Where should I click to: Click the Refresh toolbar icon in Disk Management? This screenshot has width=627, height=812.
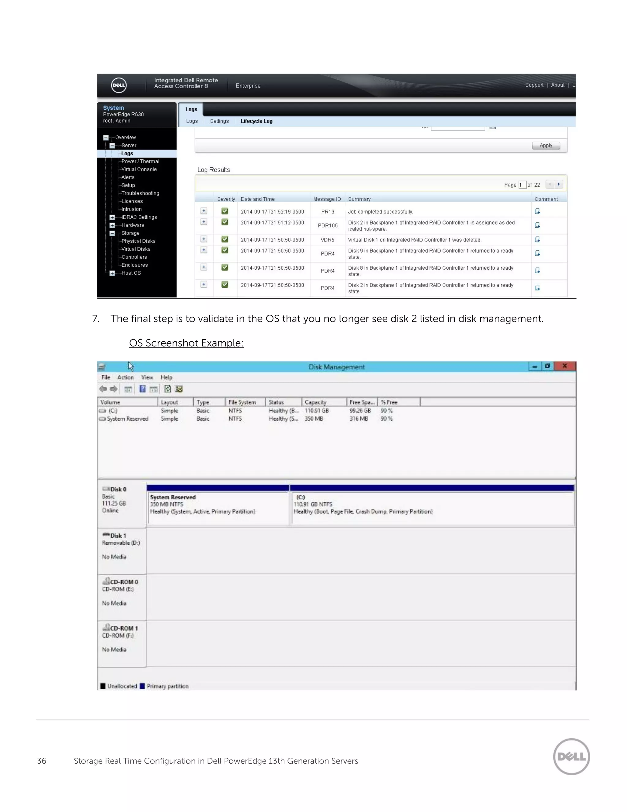tap(168, 389)
